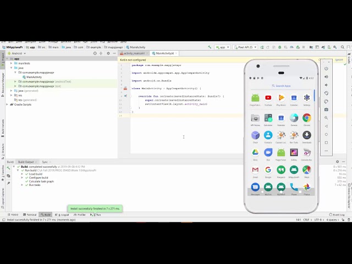The width and height of the screenshot is (352, 264).
Task: Click the green Debug bug icon in the toolbar
Action: (280, 47)
